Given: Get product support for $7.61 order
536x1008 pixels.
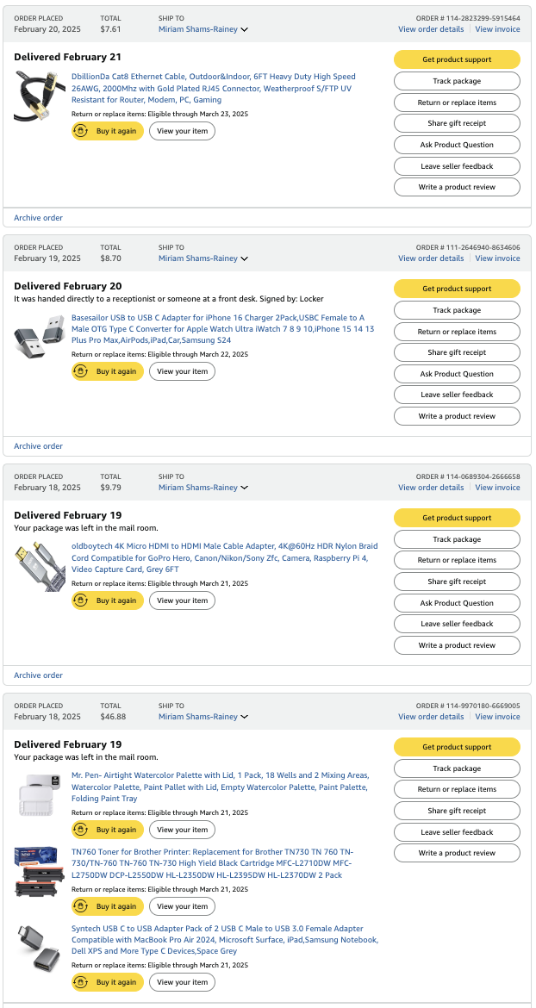Looking at the screenshot, I should 457,59.
